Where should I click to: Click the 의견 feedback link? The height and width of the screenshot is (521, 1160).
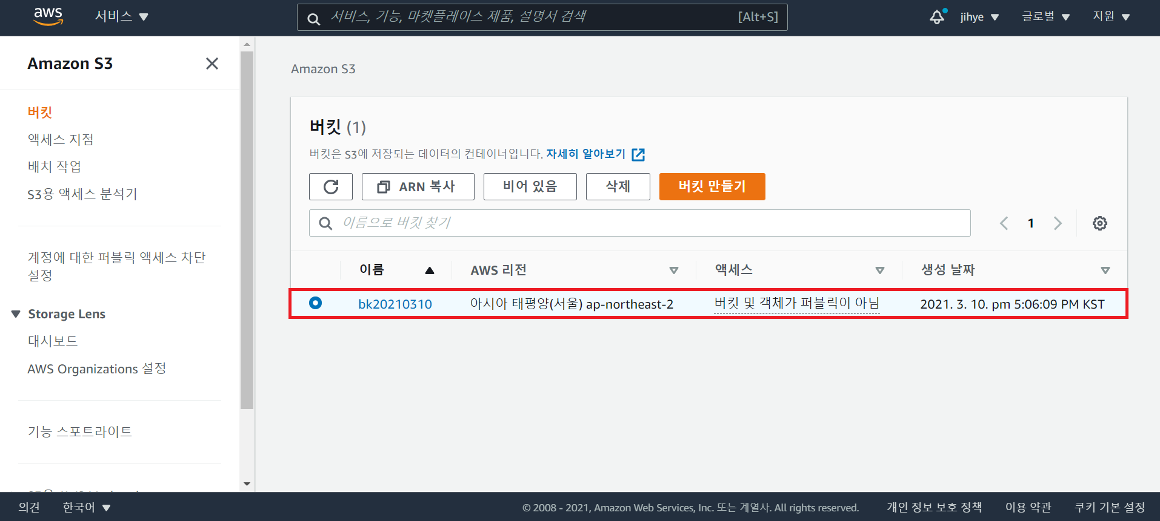(29, 507)
